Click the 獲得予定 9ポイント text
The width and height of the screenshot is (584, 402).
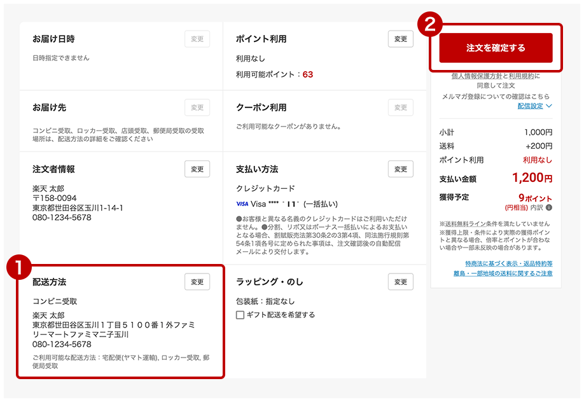tap(534, 197)
